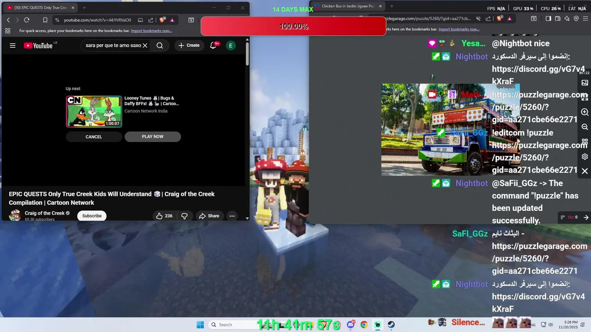Bookmark the YouTube page
The image size is (591, 332).
point(45,20)
